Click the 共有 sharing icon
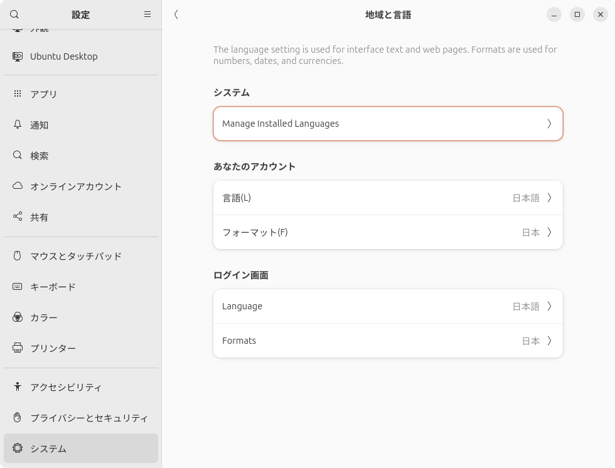This screenshot has height=468, width=615. click(17, 217)
